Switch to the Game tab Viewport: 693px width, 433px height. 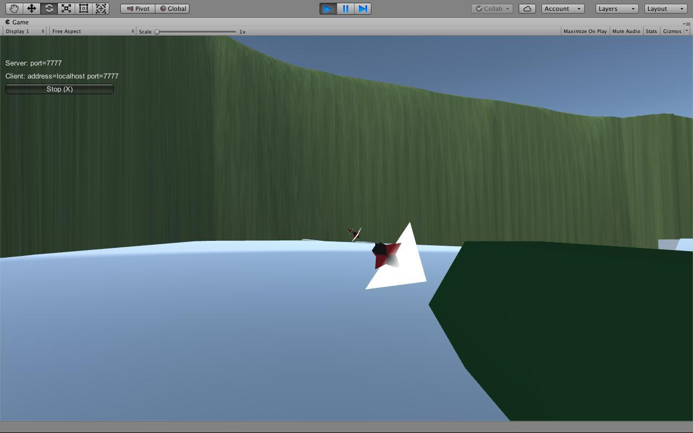tap(17, 22)
